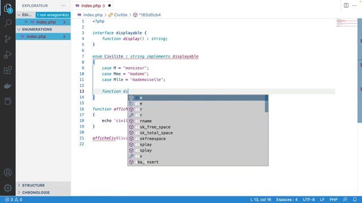
Task: Split the editor to the right
Action: pyautogui.click(x=346, y=6)
